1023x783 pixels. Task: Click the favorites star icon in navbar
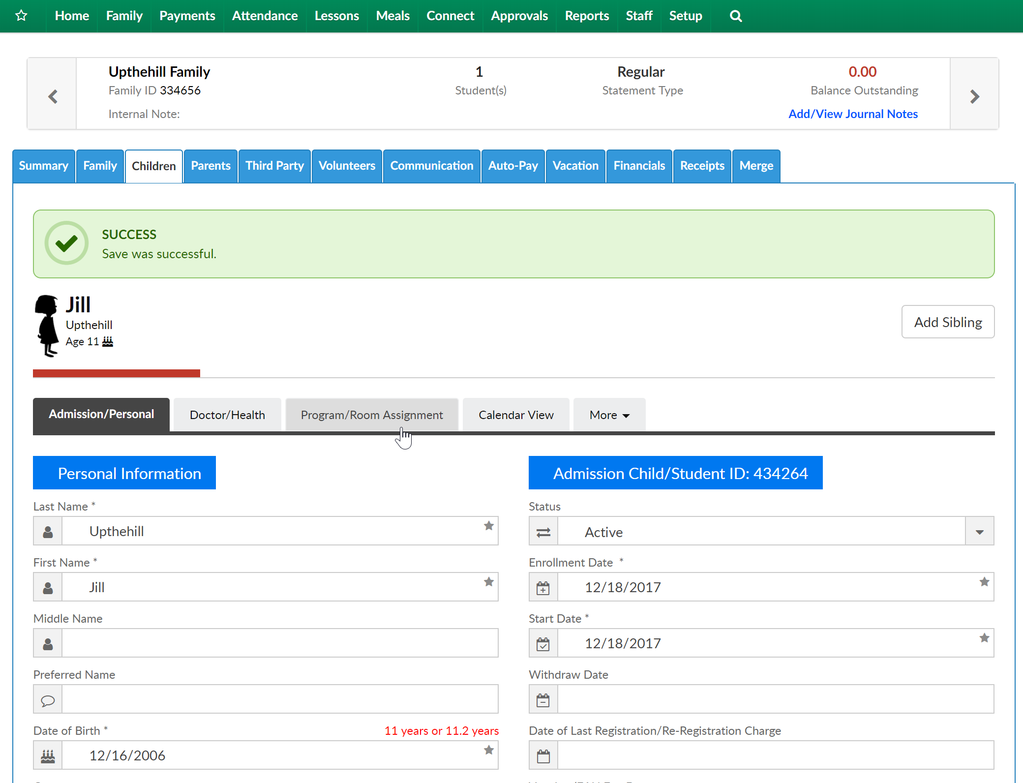pyautogui.click(x=21, y=16)
